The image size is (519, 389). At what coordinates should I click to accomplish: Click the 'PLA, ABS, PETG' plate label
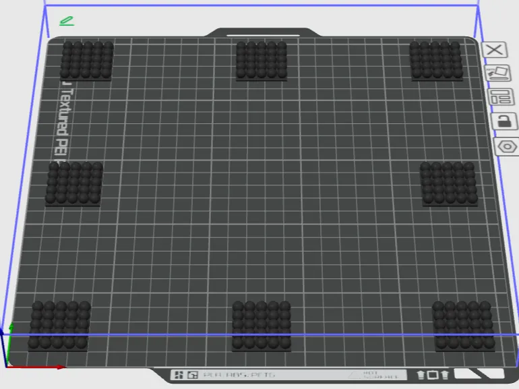click(239, 375)
